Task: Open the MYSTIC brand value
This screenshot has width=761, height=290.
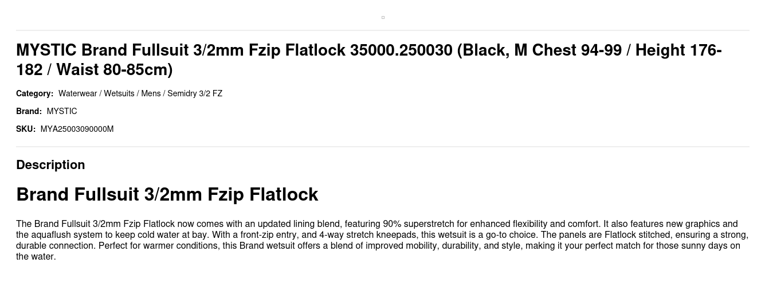Action: 62,111
